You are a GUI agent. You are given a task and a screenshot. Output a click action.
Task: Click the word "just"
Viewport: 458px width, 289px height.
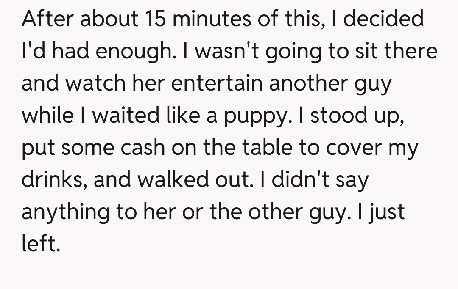pyautogui.click(x=386, y=212)
